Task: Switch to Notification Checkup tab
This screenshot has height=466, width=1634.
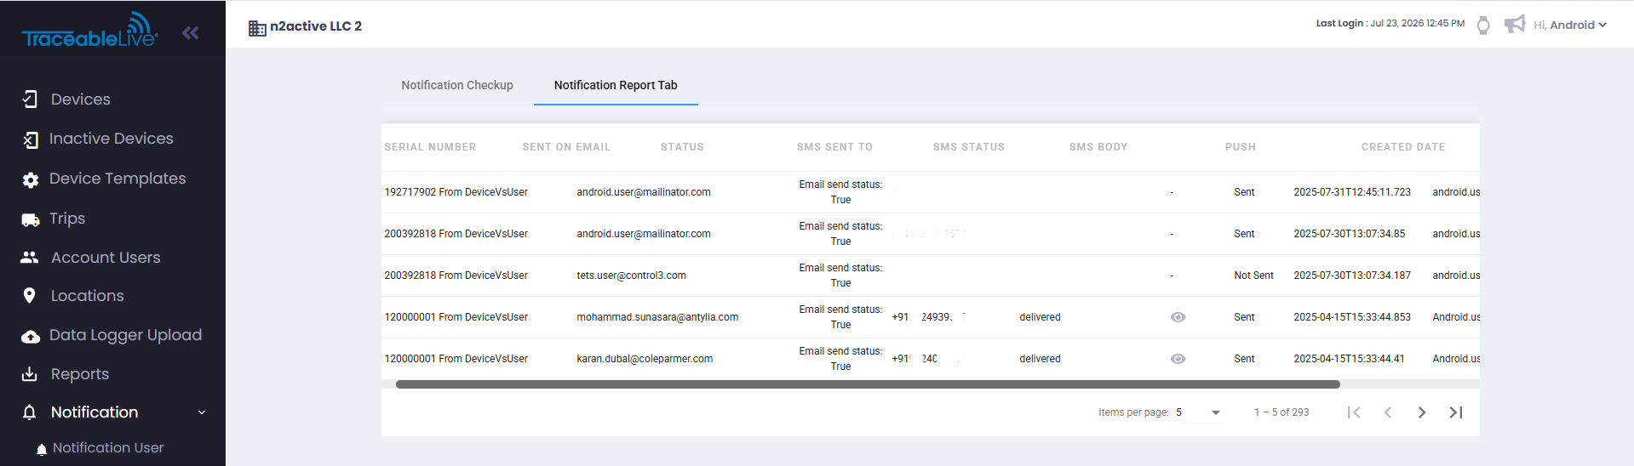Action: [x=457, y=85]
